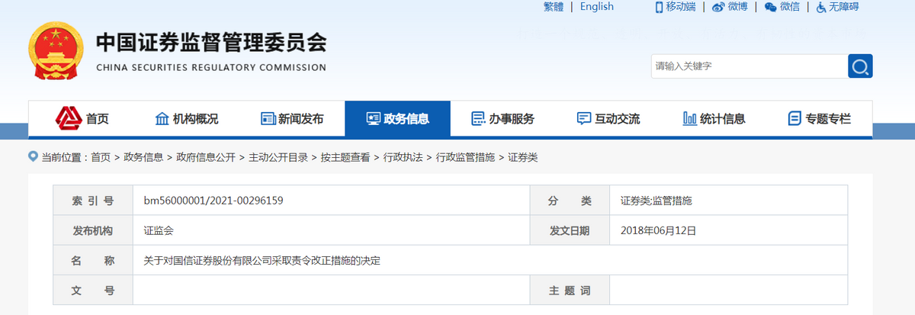Image resolution: width=915 pixels, height=315 pixels.
Task: Click the CSRC national emblem logo
Action: [x=56, y=50]
